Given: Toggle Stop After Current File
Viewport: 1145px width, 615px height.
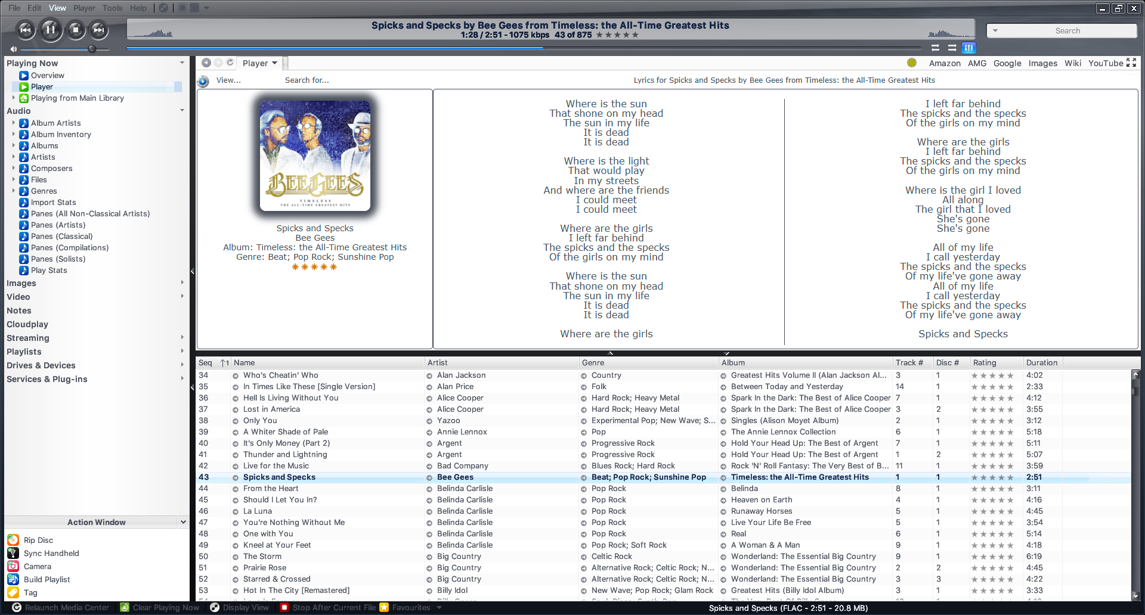Looking at the screenshot, I should (328, 608).
